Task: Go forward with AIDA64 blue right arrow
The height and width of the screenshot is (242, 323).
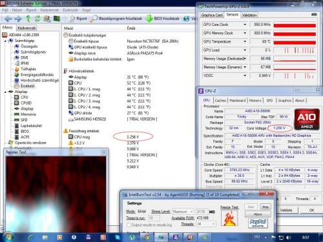Action: tap(18, 19)
